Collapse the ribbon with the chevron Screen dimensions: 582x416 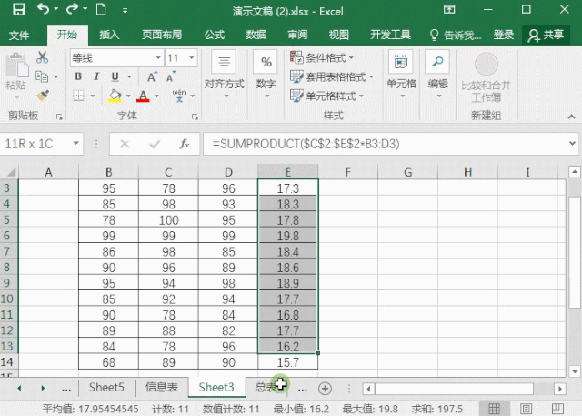click(x=572, y=117)
